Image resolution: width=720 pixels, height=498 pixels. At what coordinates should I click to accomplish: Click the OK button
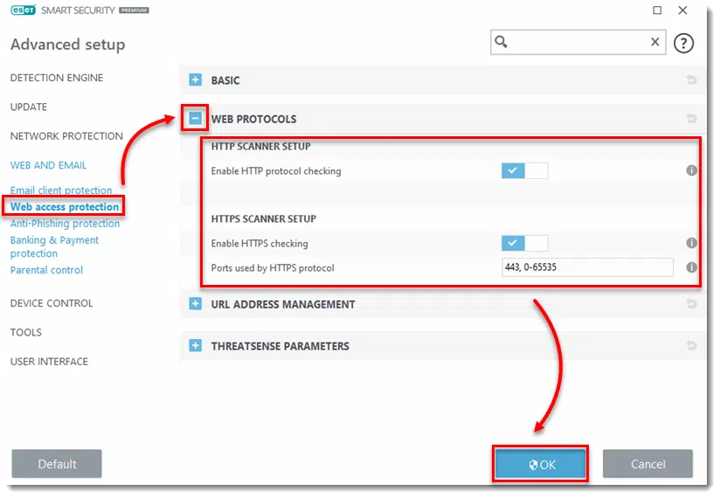coord(541,465)
